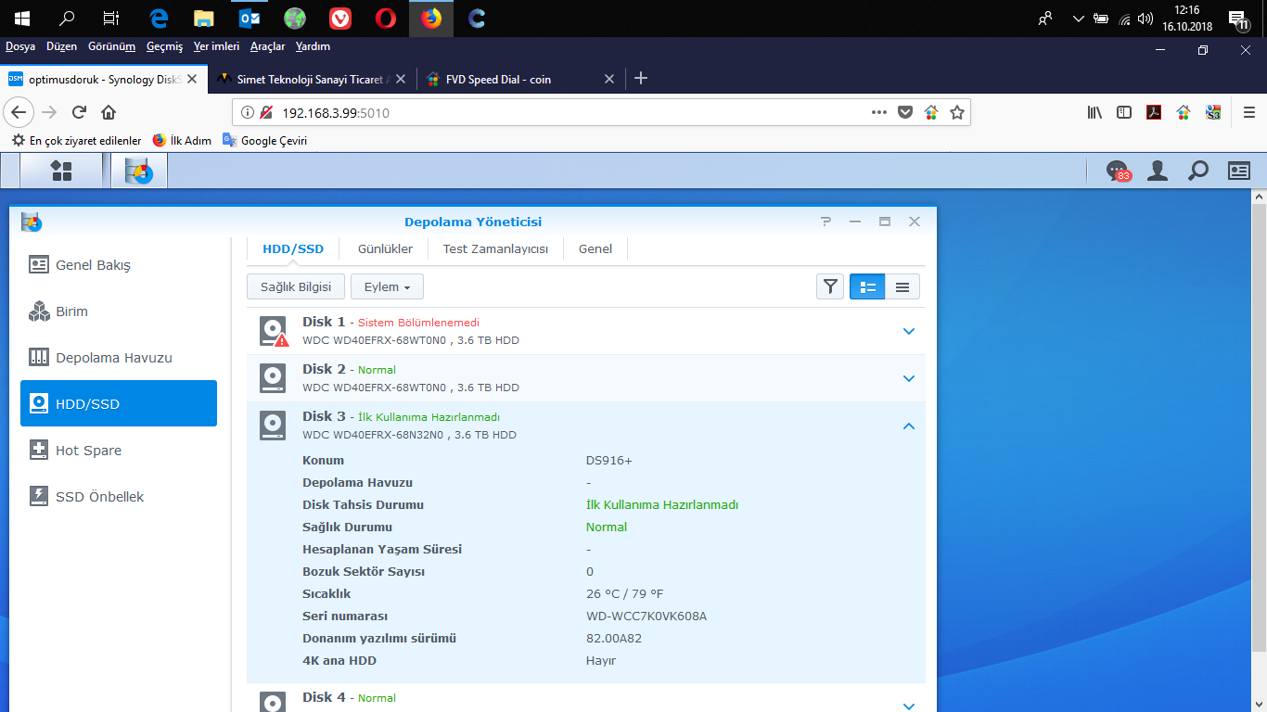Open Storage Manager help question mark
Image resolution: width=1267 pixels, height=712 pixels.
(825, 222)
